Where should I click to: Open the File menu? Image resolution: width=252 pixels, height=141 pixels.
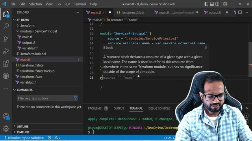pyautogui.click(x=13, y=4)
